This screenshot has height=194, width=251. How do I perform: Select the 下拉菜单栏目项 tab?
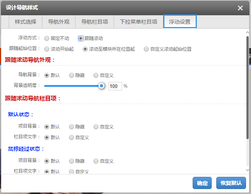click(x=138, y=22)
